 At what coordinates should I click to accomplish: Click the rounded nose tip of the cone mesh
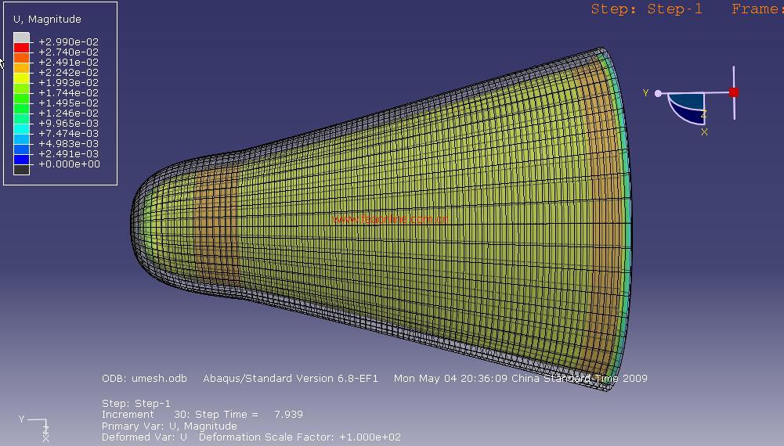[135, 214]
